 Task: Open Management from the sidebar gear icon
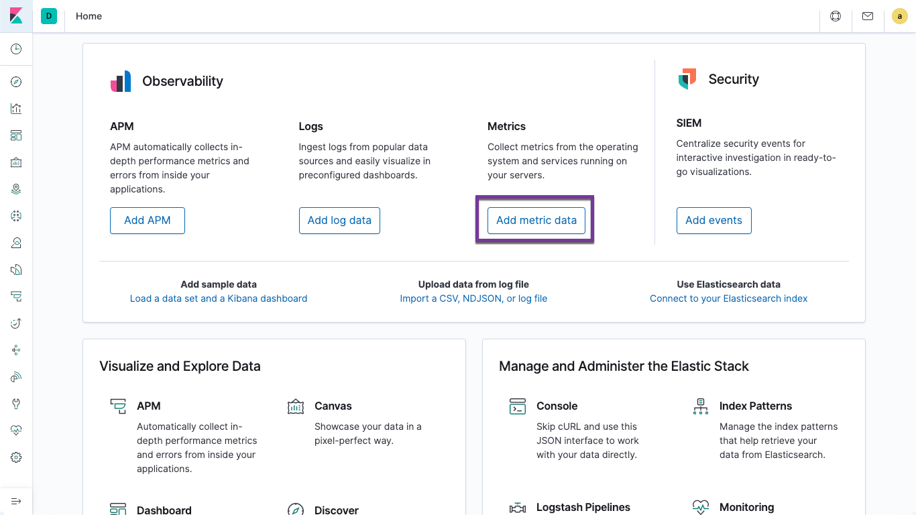pos(16,457)
